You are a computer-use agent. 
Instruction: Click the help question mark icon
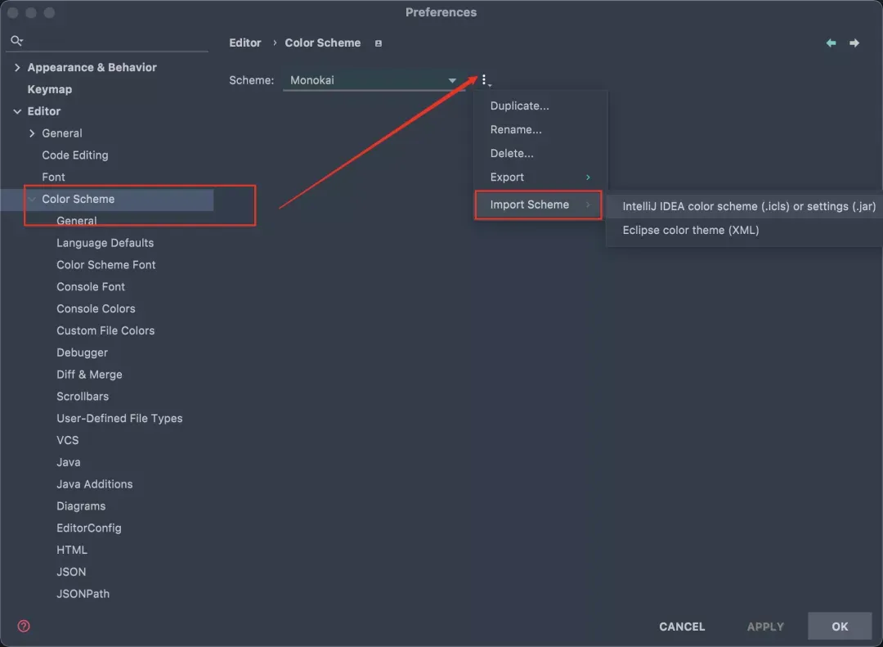pos(24,627)
